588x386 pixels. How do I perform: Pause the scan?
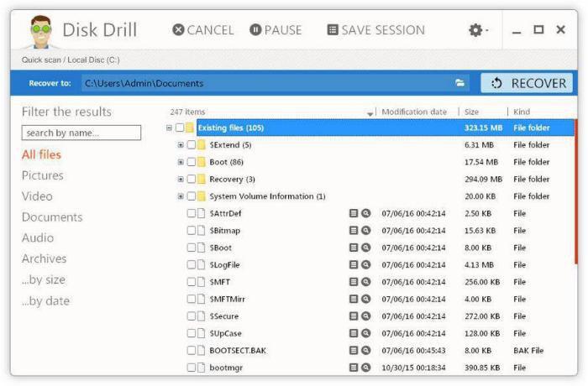pyautogui.click(x=276, y=30)
